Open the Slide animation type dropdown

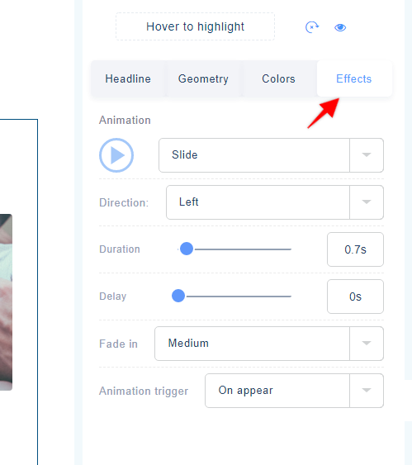click(271, 155)
